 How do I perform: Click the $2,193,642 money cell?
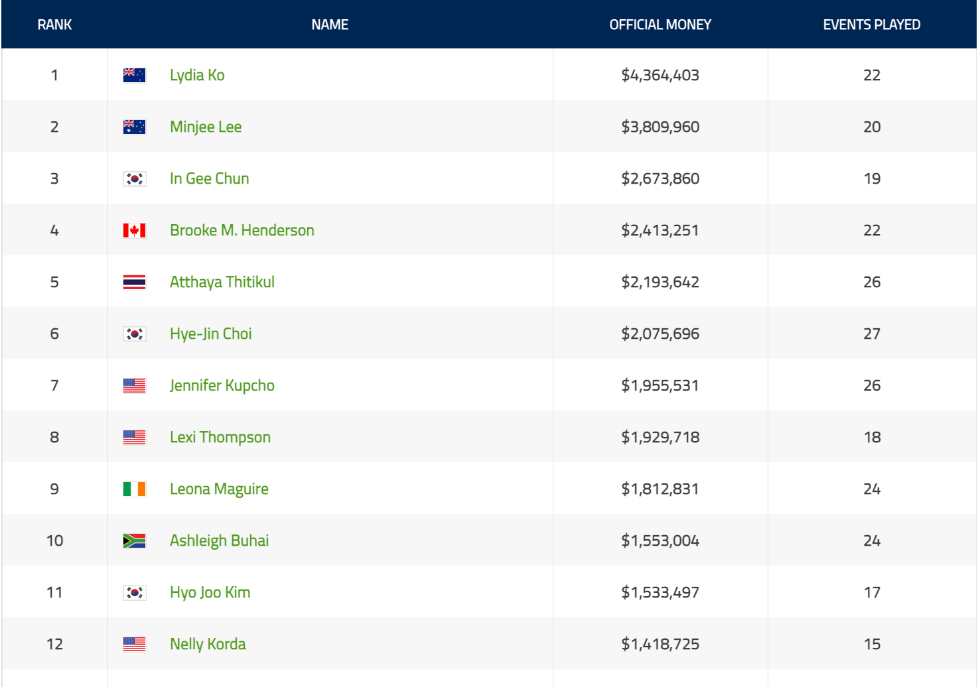tap(660, 282)
